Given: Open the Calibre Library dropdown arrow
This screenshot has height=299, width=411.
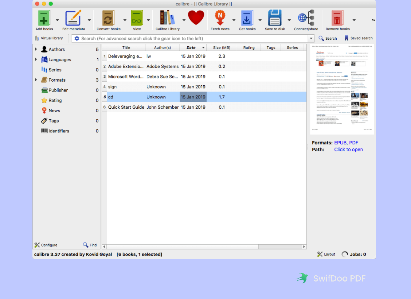Looking at the screenshot, I should pos(184,20).
